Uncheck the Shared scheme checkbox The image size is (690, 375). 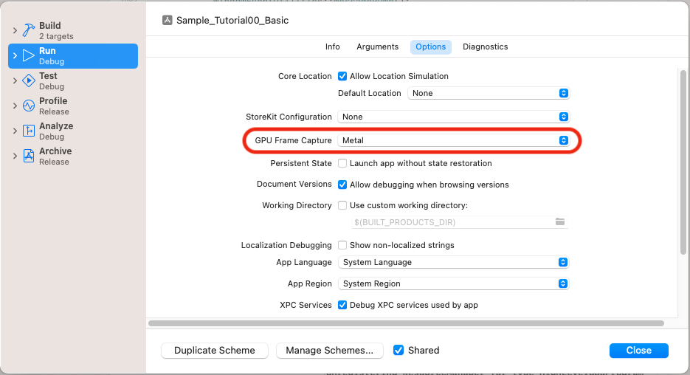point(399,351)
